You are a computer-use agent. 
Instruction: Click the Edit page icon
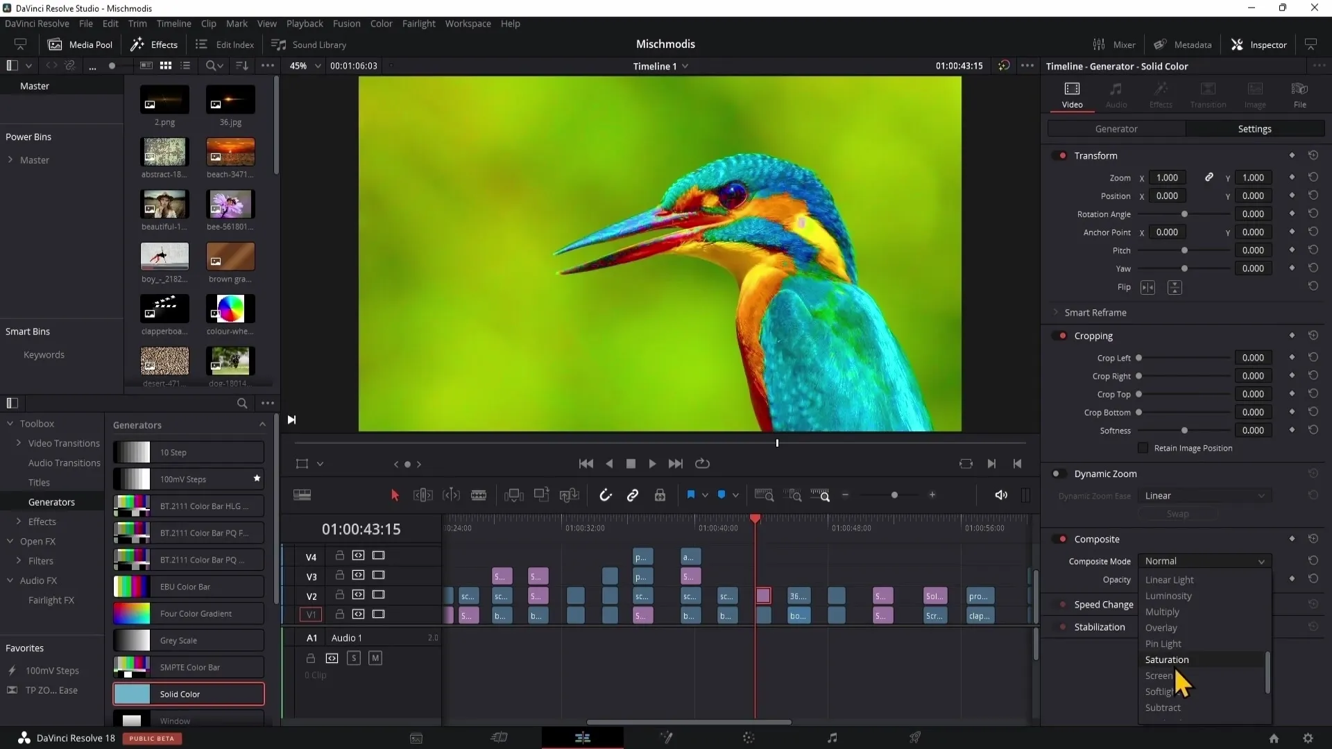(583, 738)
